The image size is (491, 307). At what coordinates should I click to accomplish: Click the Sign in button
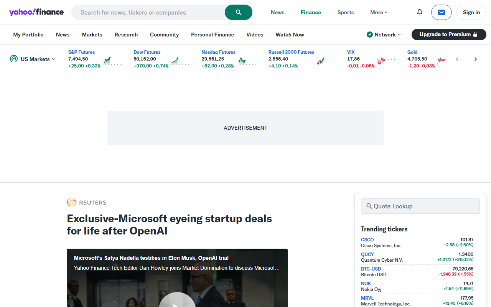click(471, 12)
